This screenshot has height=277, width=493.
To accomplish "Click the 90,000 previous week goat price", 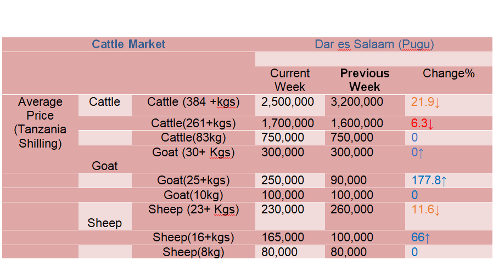I will coord(349,180).
